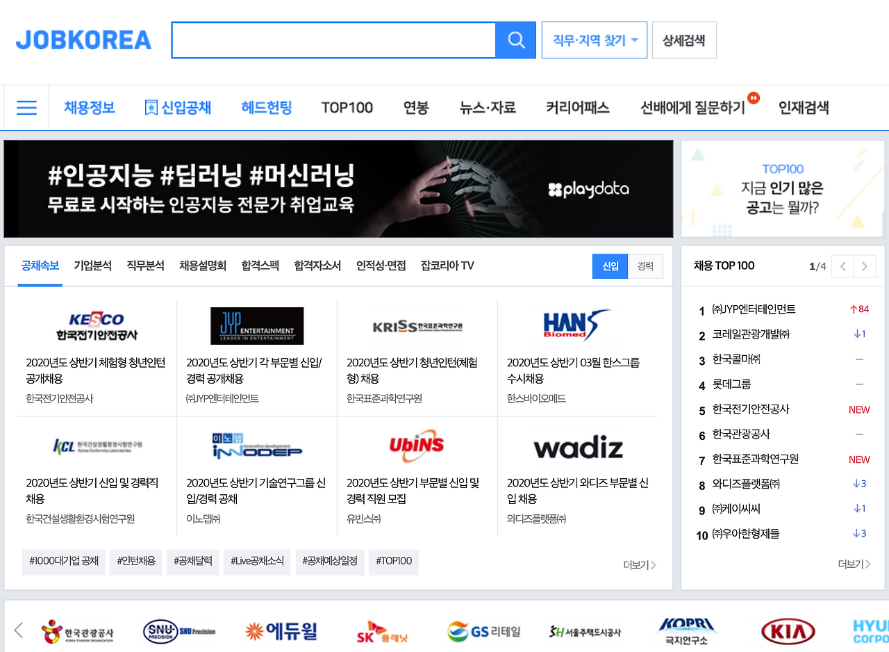Open rank 1 ㈜JYP엔터테인먼트 in TOP 100
Viewport: 889px width, 652px height.
click(x=754, y=309)
